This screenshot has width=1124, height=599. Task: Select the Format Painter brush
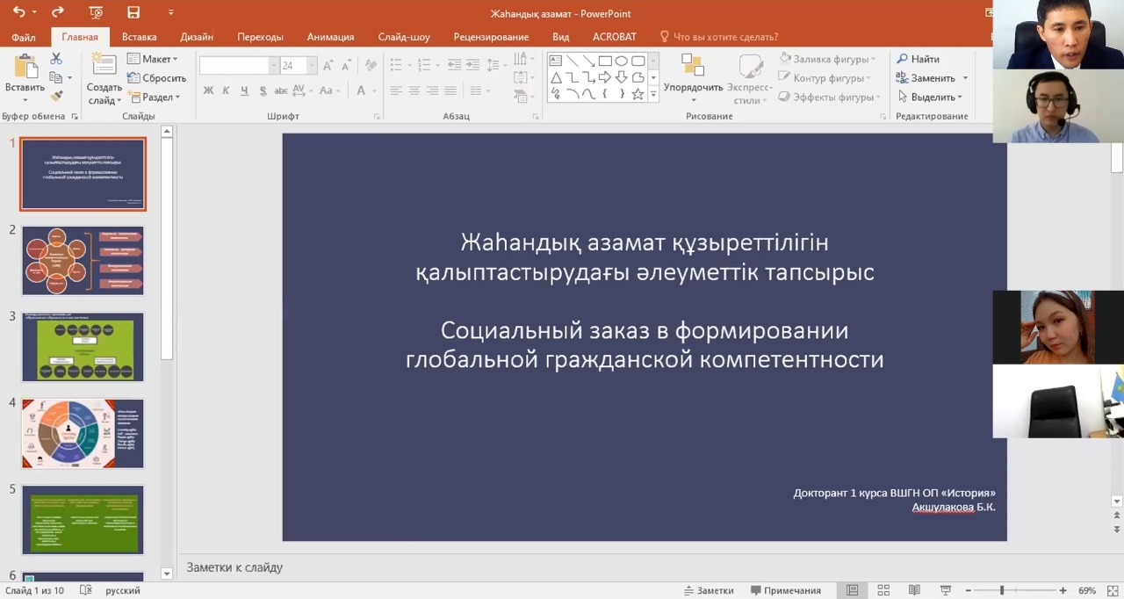[56, 96]
